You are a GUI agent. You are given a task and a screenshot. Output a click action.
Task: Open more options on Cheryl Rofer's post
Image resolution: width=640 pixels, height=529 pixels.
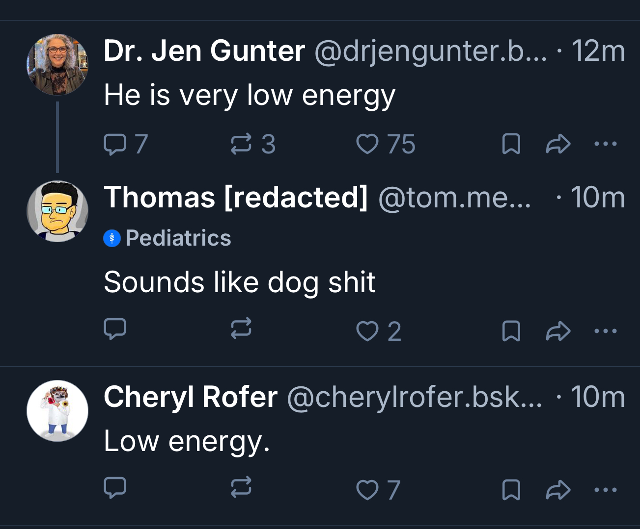click(x=605, y=490)
